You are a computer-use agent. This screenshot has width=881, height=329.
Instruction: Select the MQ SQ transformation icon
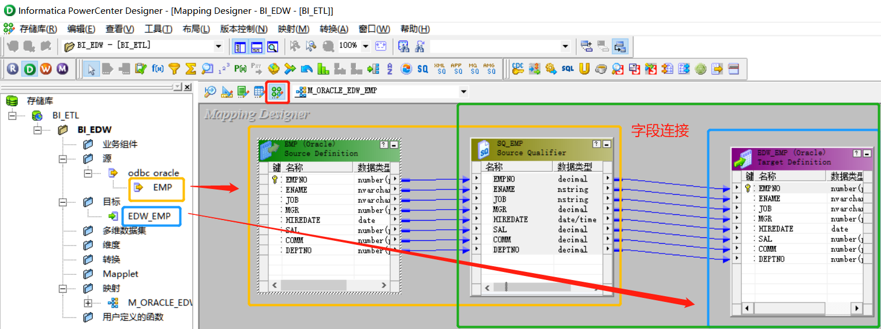click(x=473, y=69)
